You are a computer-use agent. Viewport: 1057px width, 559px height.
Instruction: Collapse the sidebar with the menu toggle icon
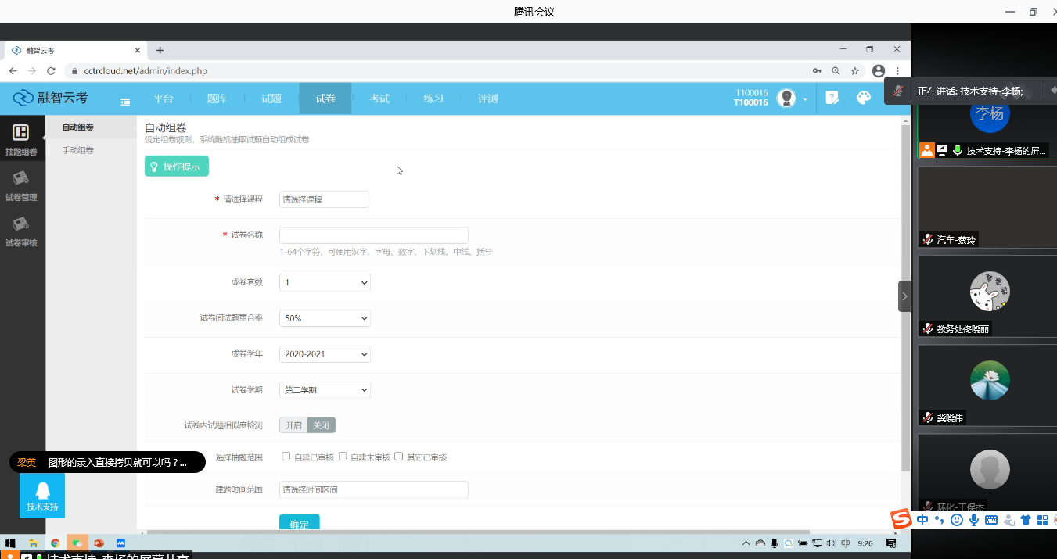[125, 102]
